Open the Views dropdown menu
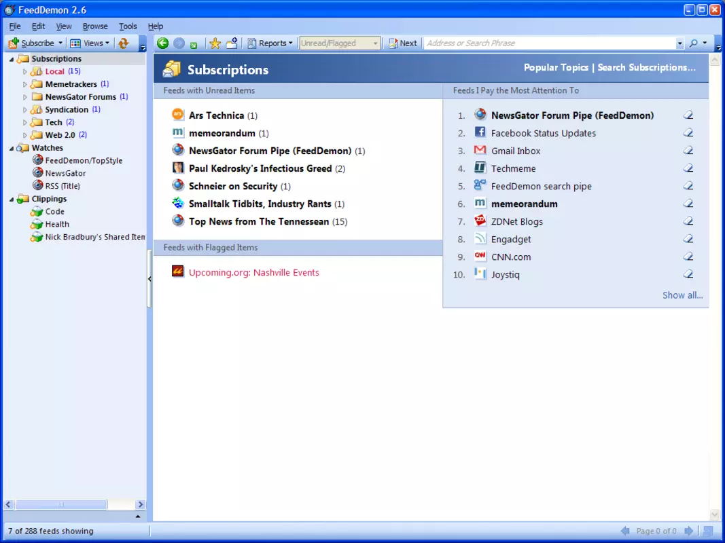Screen dimensions: 725x543 click(90, 43)
